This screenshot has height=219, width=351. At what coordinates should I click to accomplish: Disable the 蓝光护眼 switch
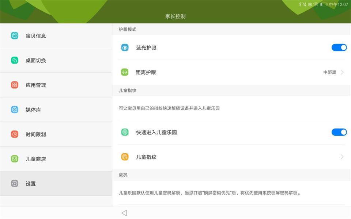(x=339, y=47)
